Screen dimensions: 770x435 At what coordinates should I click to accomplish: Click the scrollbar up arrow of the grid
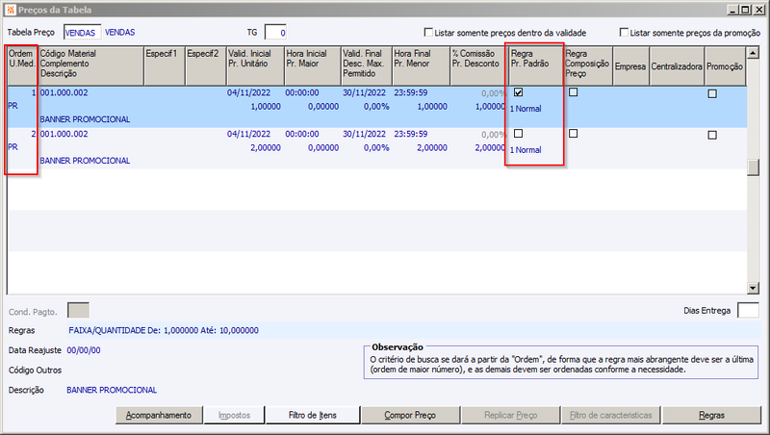point(753,53)
